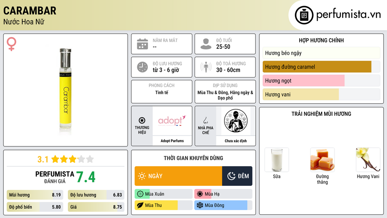Click the Mùa Xuân season bar
The height and width of the screenshot is (218, 387).
coord(164,194)
